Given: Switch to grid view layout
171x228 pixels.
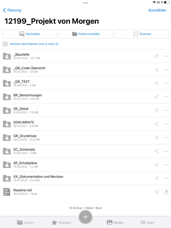Looking at the screenshot, I should click(5, 44).
